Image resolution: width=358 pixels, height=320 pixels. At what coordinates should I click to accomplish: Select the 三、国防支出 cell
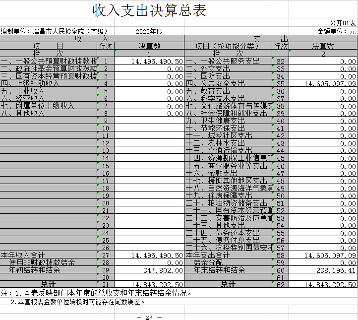pos(228,76)
